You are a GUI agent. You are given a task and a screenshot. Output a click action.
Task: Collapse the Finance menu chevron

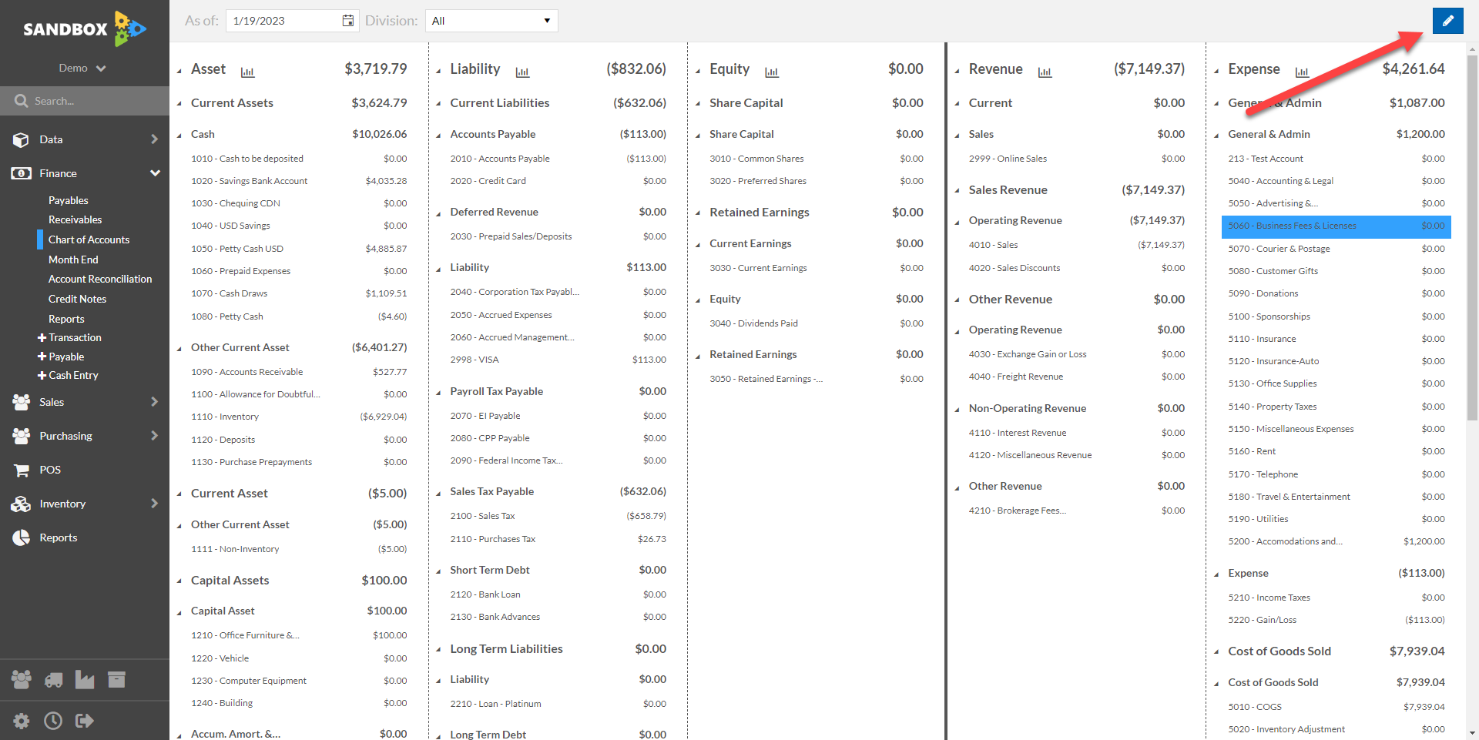coord(155,173)
